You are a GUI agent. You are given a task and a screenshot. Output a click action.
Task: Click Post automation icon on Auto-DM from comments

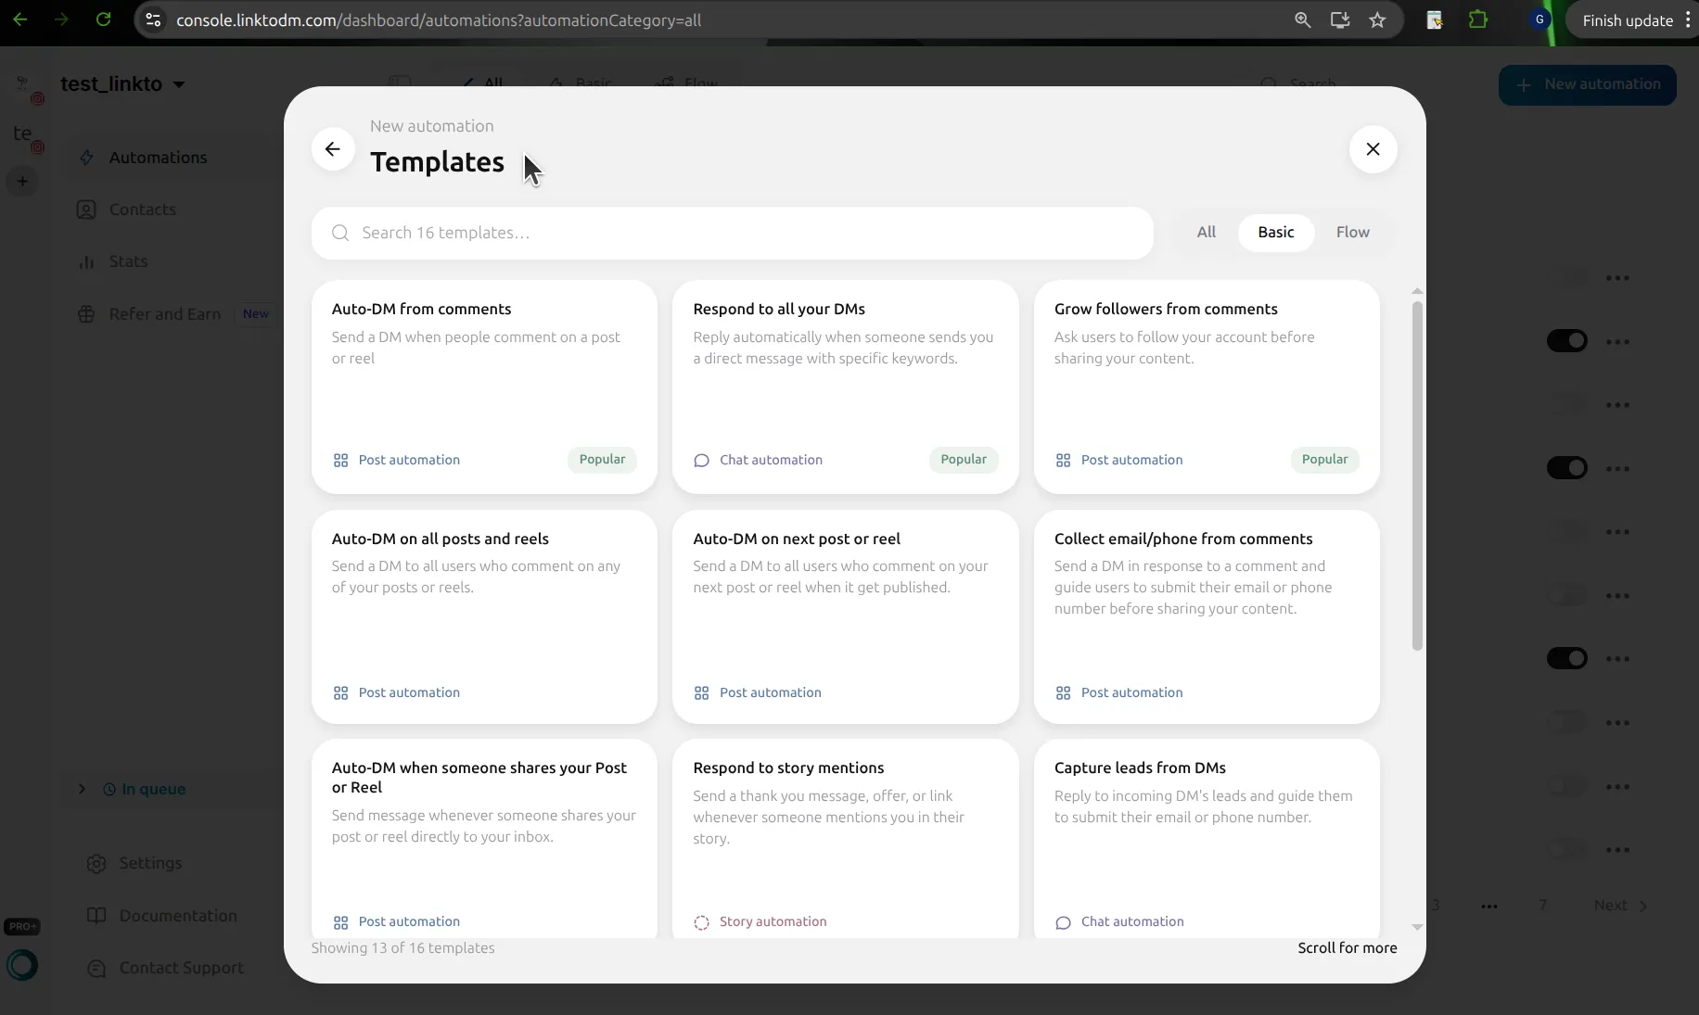[x=340, y=461]
